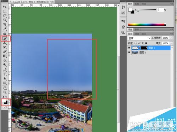Switch to the 通道 Channels tab

pos(137,34)
